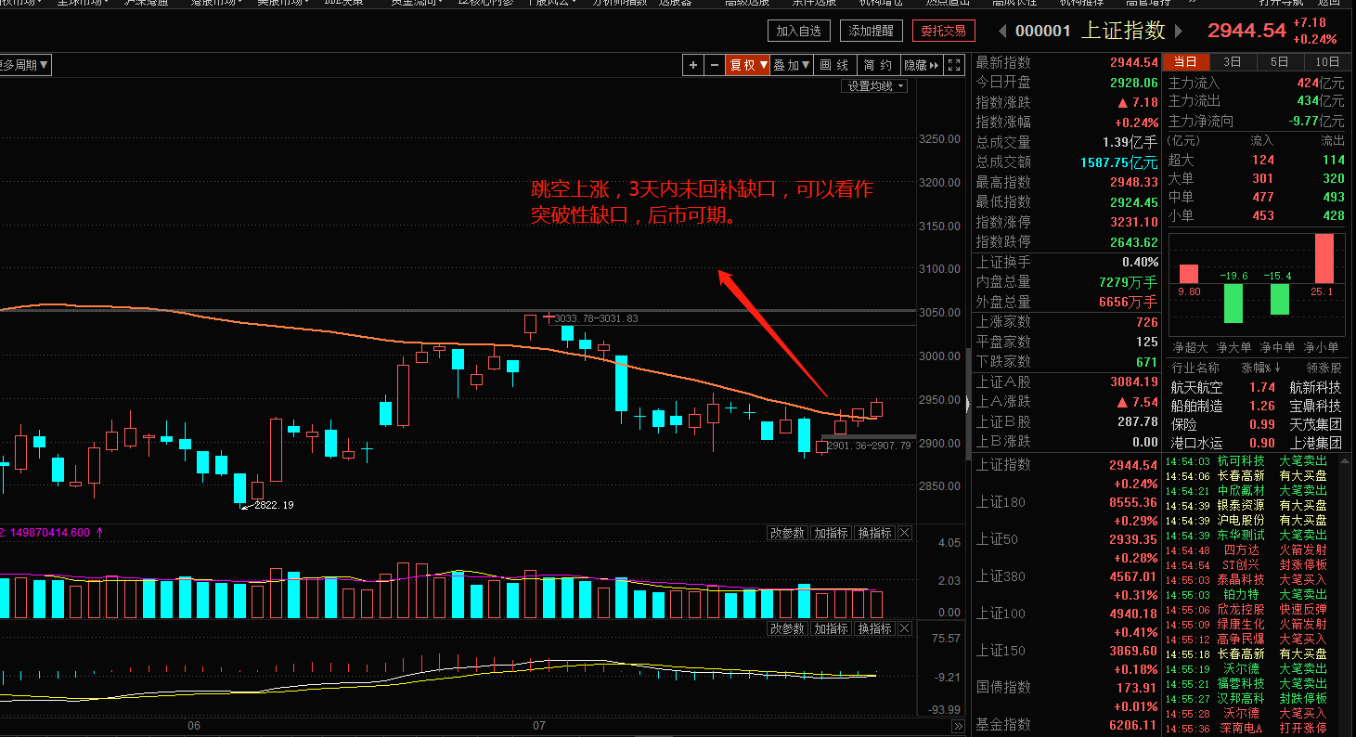Click ticker entry 杭可科技 大笔卖出
Screen dimensions: 1356x737
[x=1246, y=460]
